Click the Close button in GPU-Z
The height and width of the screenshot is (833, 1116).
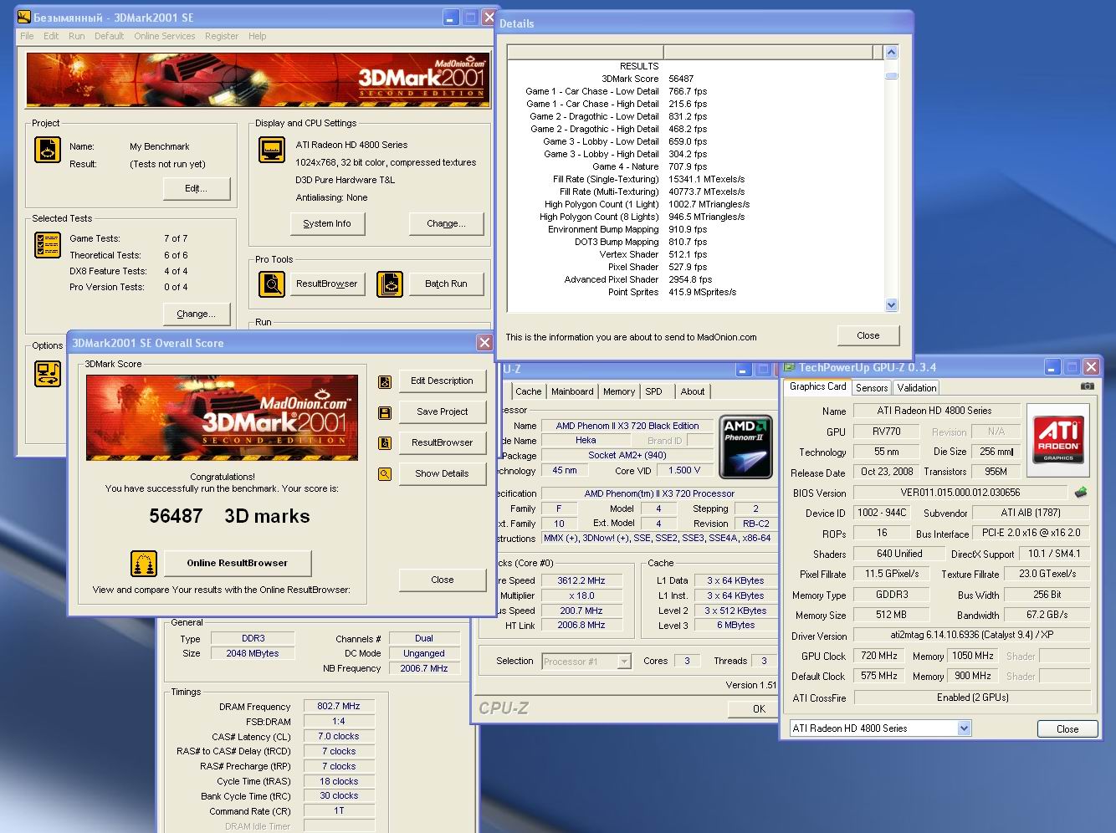(1067, 729)
